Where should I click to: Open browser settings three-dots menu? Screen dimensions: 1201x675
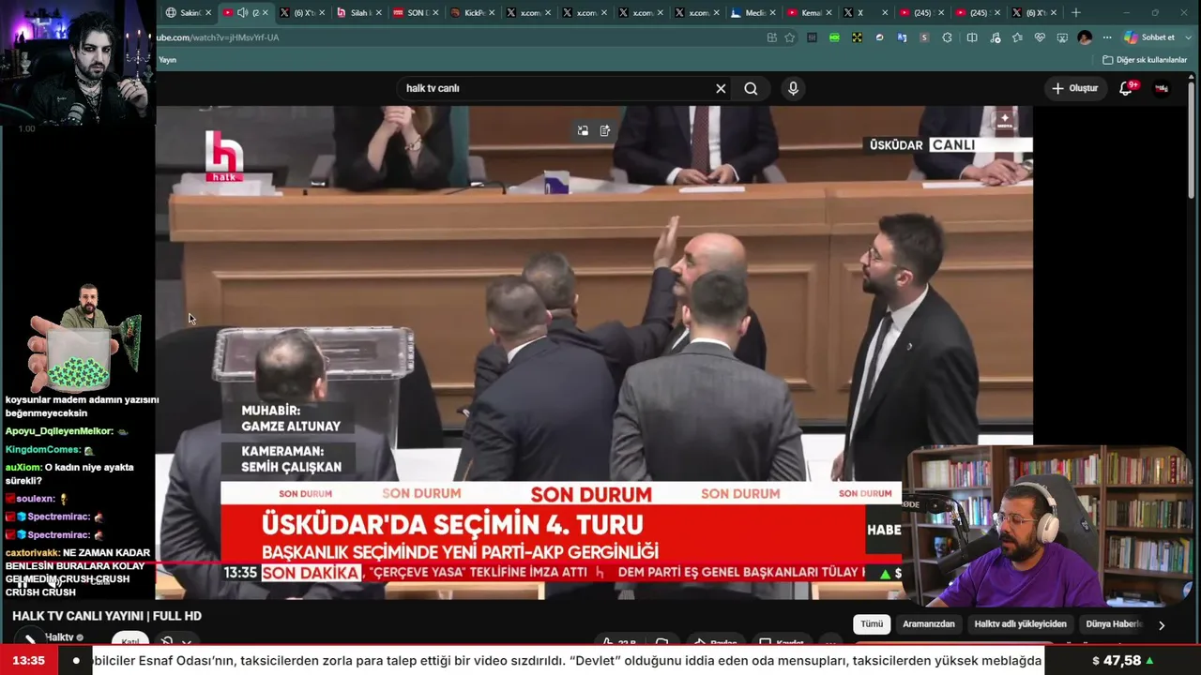coord(1107,37)
